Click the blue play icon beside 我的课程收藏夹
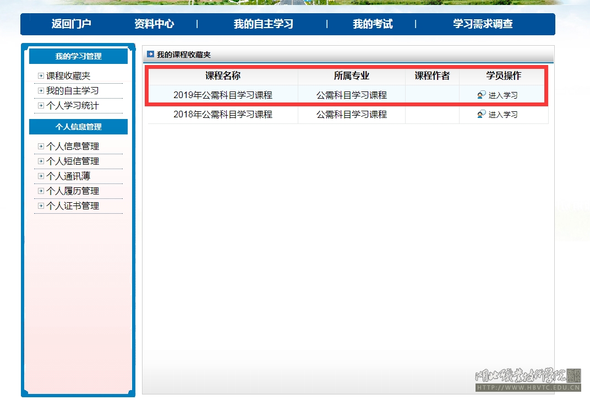The height and width of the screenshot is (400, 590). [x=150, y=55]
